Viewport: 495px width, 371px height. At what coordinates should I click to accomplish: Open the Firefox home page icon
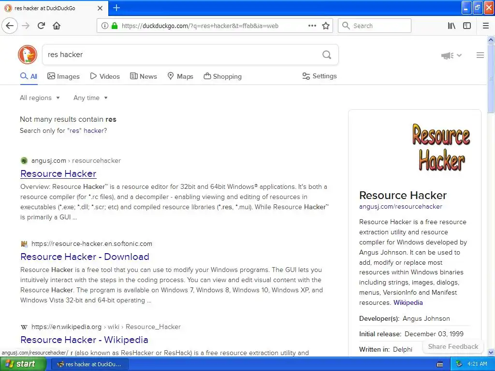click(x=57, y=26)
